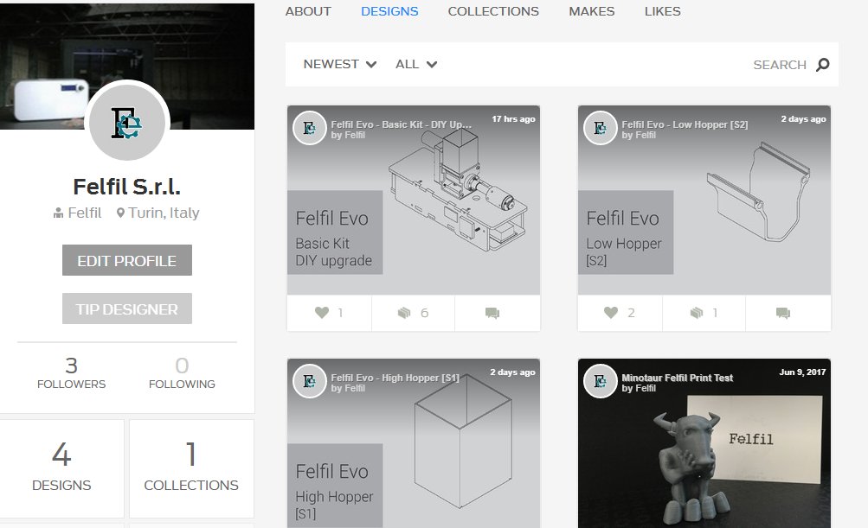
Task: Click the search magnifier icon
Action: pyautogui.click(x=823, y=65)
